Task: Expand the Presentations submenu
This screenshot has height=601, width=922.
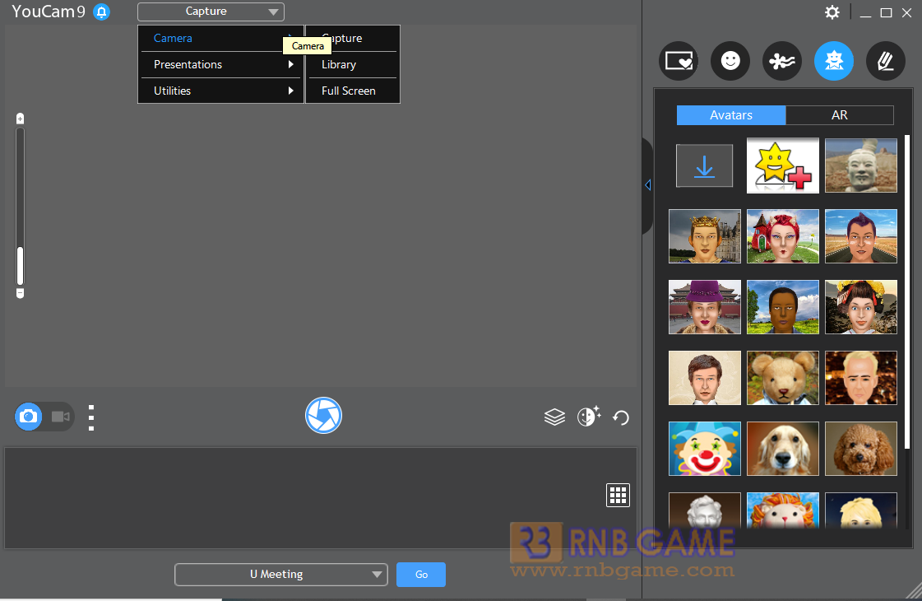Action: (221, 65)
